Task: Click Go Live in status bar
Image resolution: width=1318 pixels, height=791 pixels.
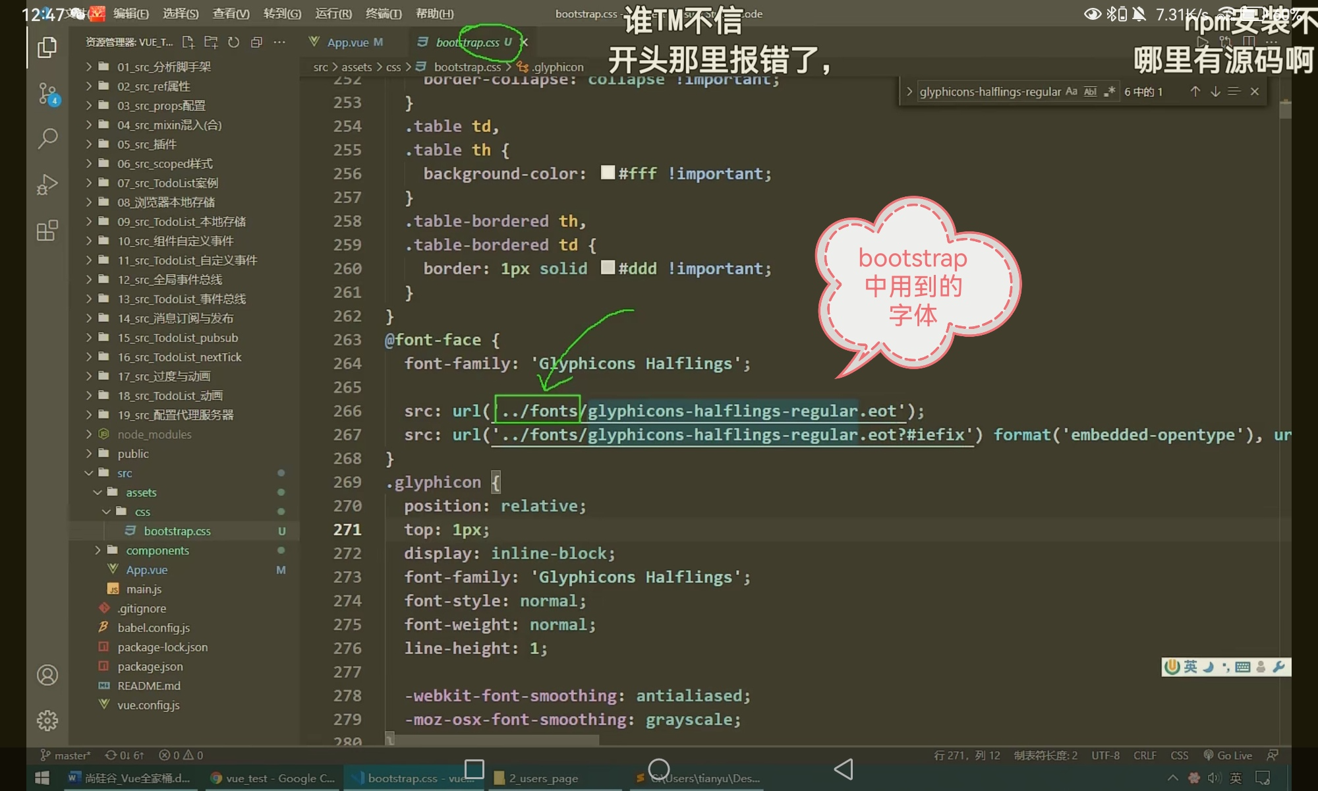Action: coord(1228,755)
